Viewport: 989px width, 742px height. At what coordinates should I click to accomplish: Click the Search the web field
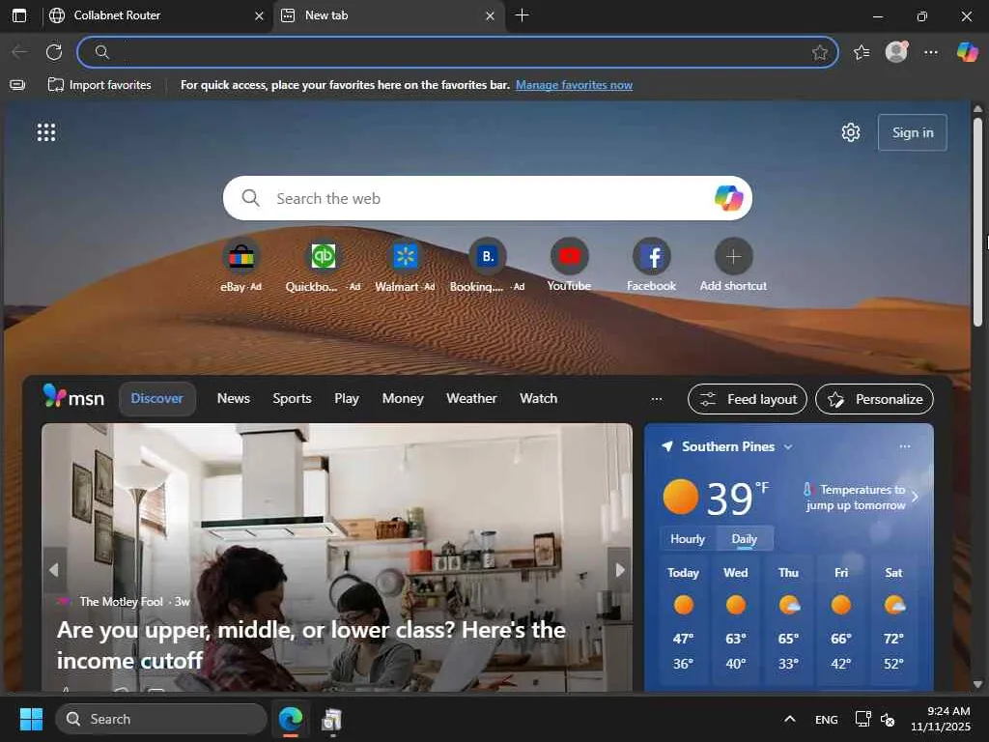(x=487, y=198)
